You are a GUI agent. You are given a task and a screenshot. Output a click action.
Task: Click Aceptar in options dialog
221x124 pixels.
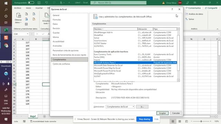162,113
